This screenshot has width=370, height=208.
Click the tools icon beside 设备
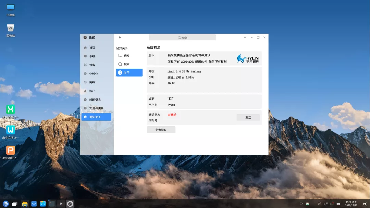pos(85,65)
